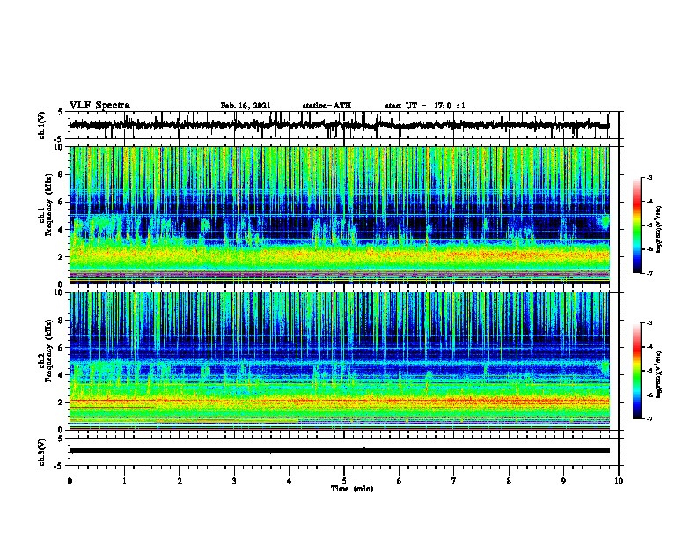Screen dimensions: 697x539
Task: Click time axis tick label '5'
Action: [x=344, y=481]
